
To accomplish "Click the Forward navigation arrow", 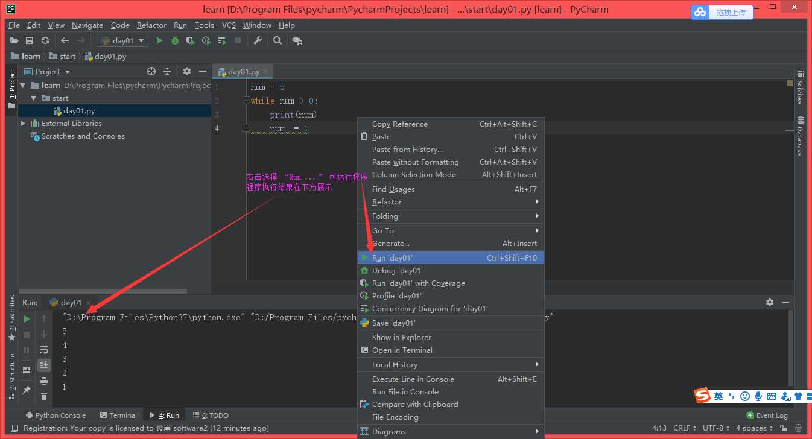I will click(81, 40).
